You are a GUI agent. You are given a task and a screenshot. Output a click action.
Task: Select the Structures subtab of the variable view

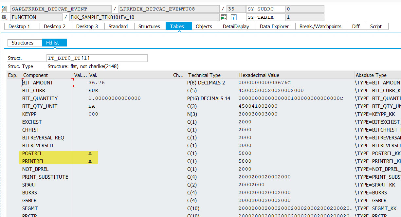pyautogui.click(x=25, y=43)
